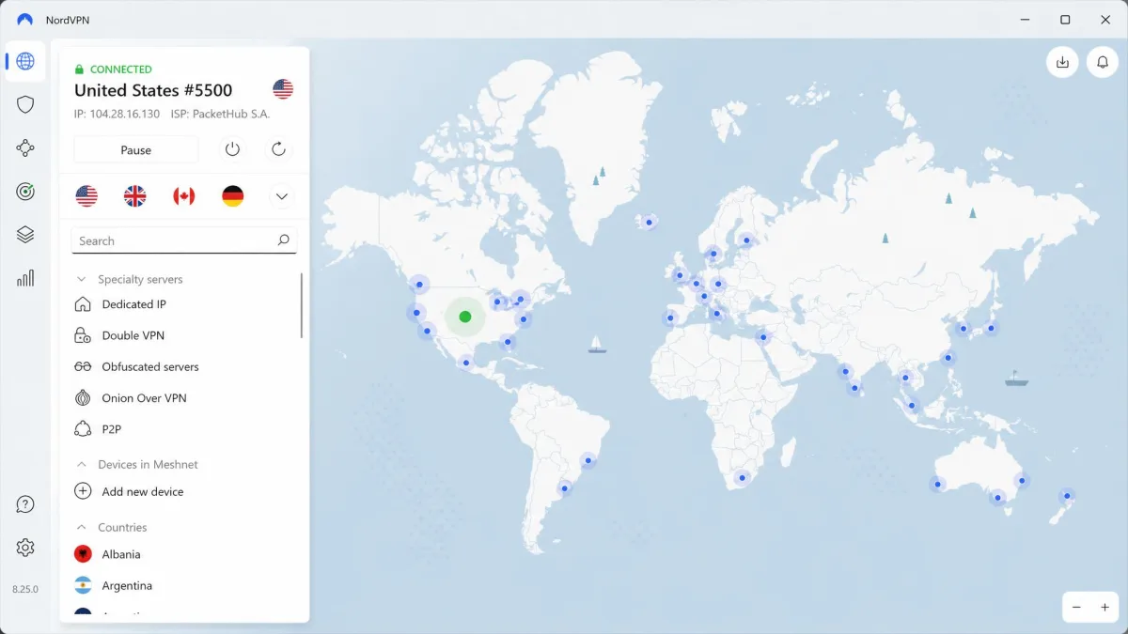Screen dimensions: 1128x634
Task: Pause the VPN connection
Action: (x=136, y=149)
